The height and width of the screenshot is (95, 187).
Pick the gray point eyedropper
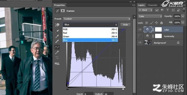57,36
